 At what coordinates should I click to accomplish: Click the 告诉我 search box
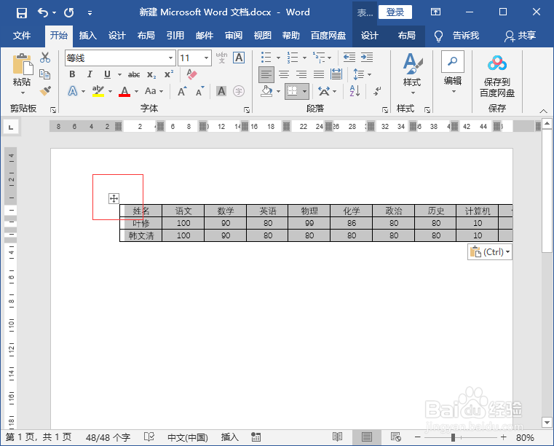pyautogui.click(x=466, y=36)
